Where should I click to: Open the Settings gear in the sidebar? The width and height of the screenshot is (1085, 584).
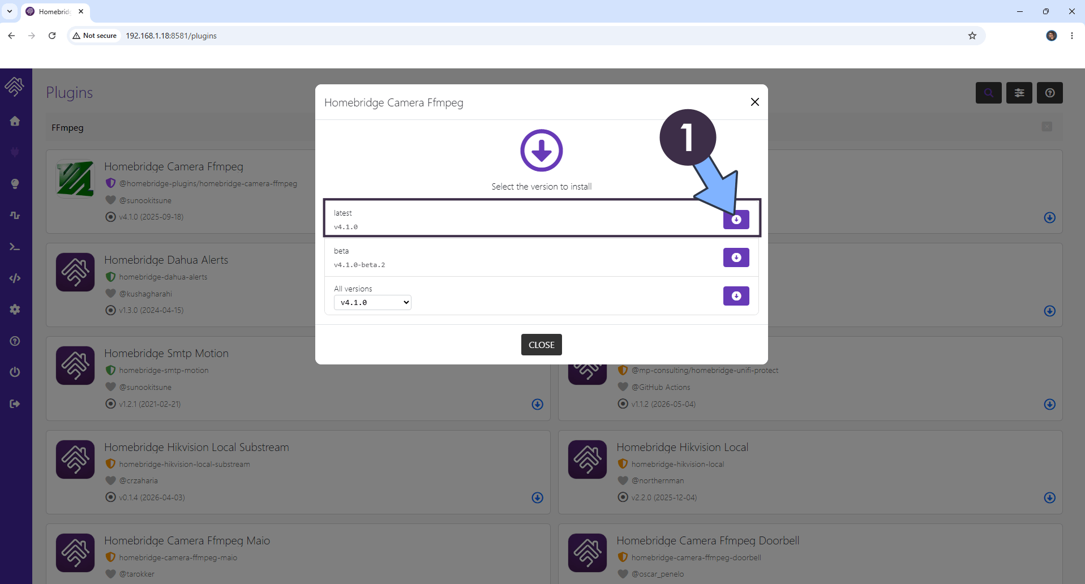pyautogui.click(x=15, y=310)
